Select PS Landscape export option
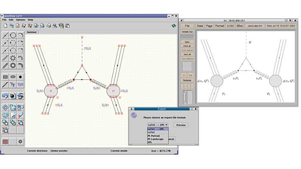 coord(155,139)
